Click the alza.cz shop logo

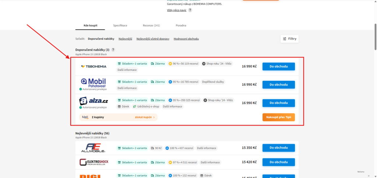click(94, 101)
